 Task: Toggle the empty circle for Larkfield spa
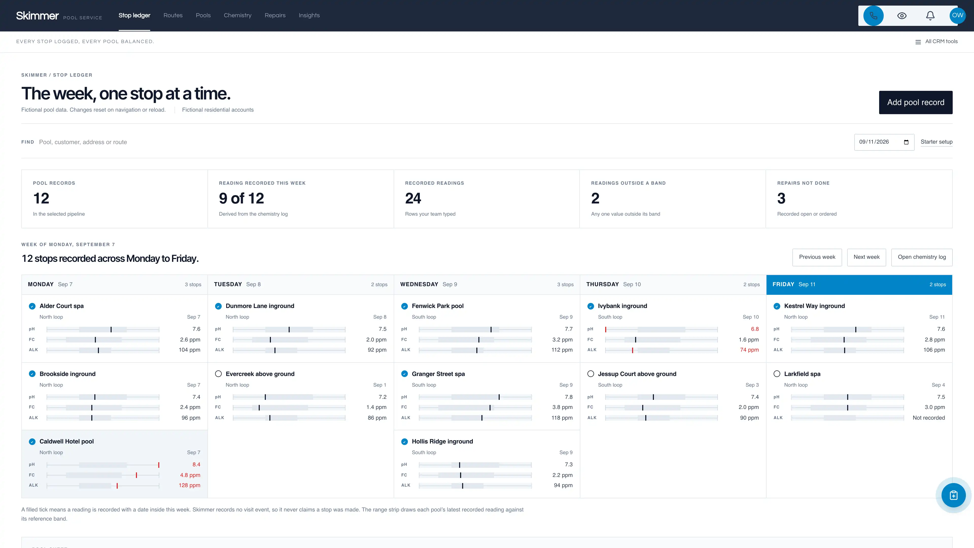[777, 374]
